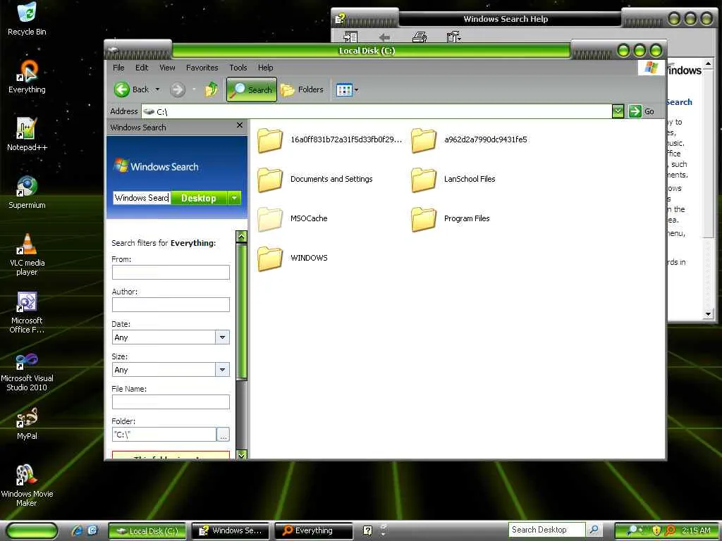Click the Author filter text field

tap(171, 304)
